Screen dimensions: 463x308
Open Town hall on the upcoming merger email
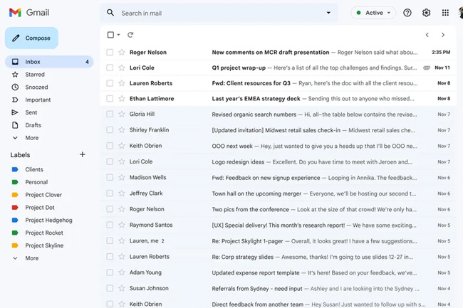(x=278, y=193)
